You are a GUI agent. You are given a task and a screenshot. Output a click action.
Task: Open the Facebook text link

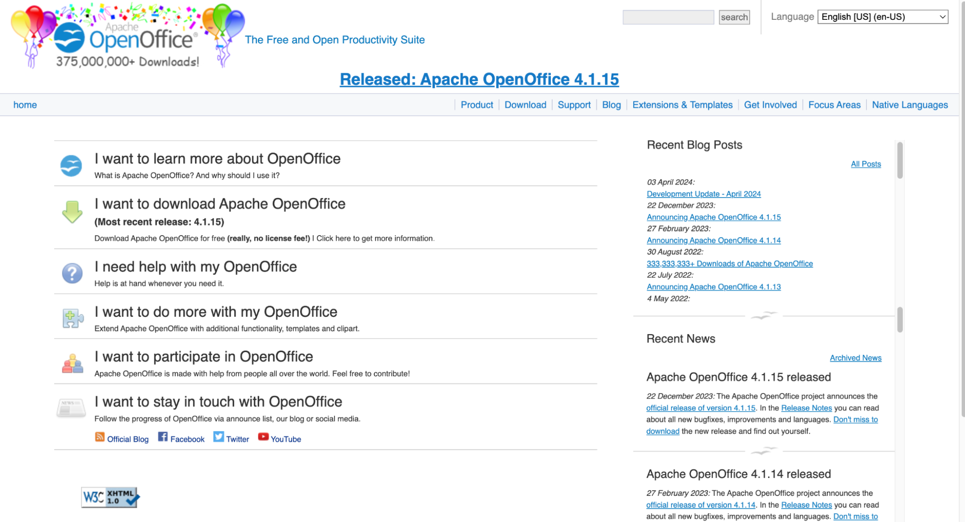click(x=187, y=439)
